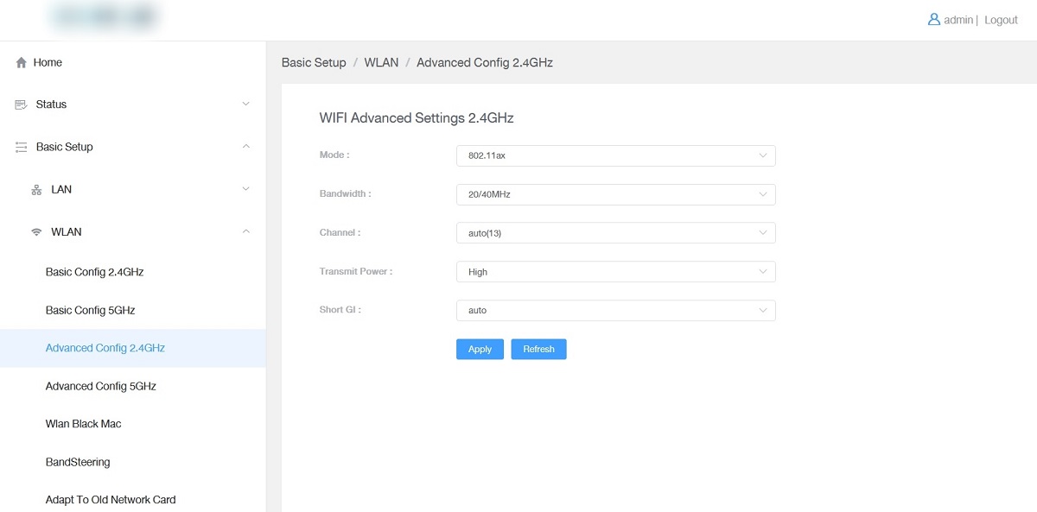Open the Wlan Black Mac page
The height and width of the screenshot is (512, 1037).
tap(83, 424)
